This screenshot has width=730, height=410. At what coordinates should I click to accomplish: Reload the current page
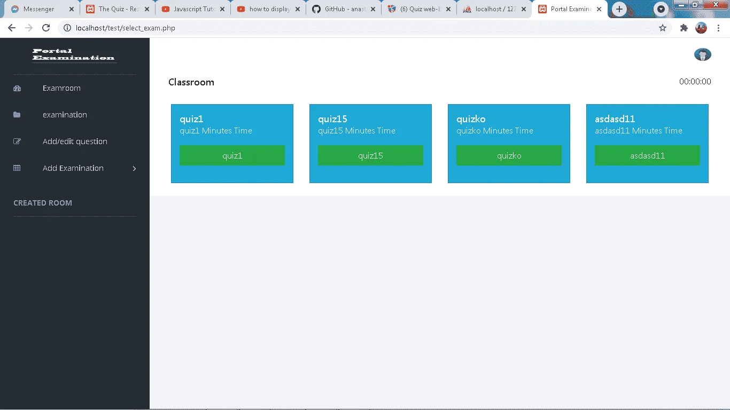pyautogui.click(x=46, y=28)
